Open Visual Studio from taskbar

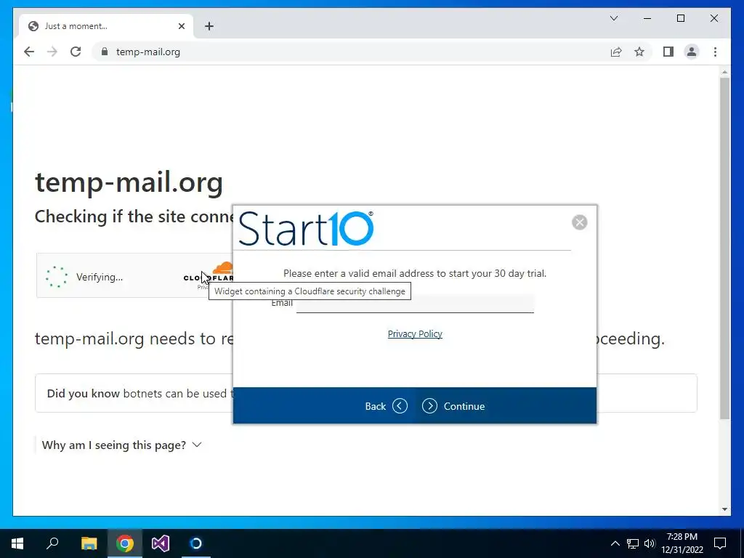coord(161,543)
